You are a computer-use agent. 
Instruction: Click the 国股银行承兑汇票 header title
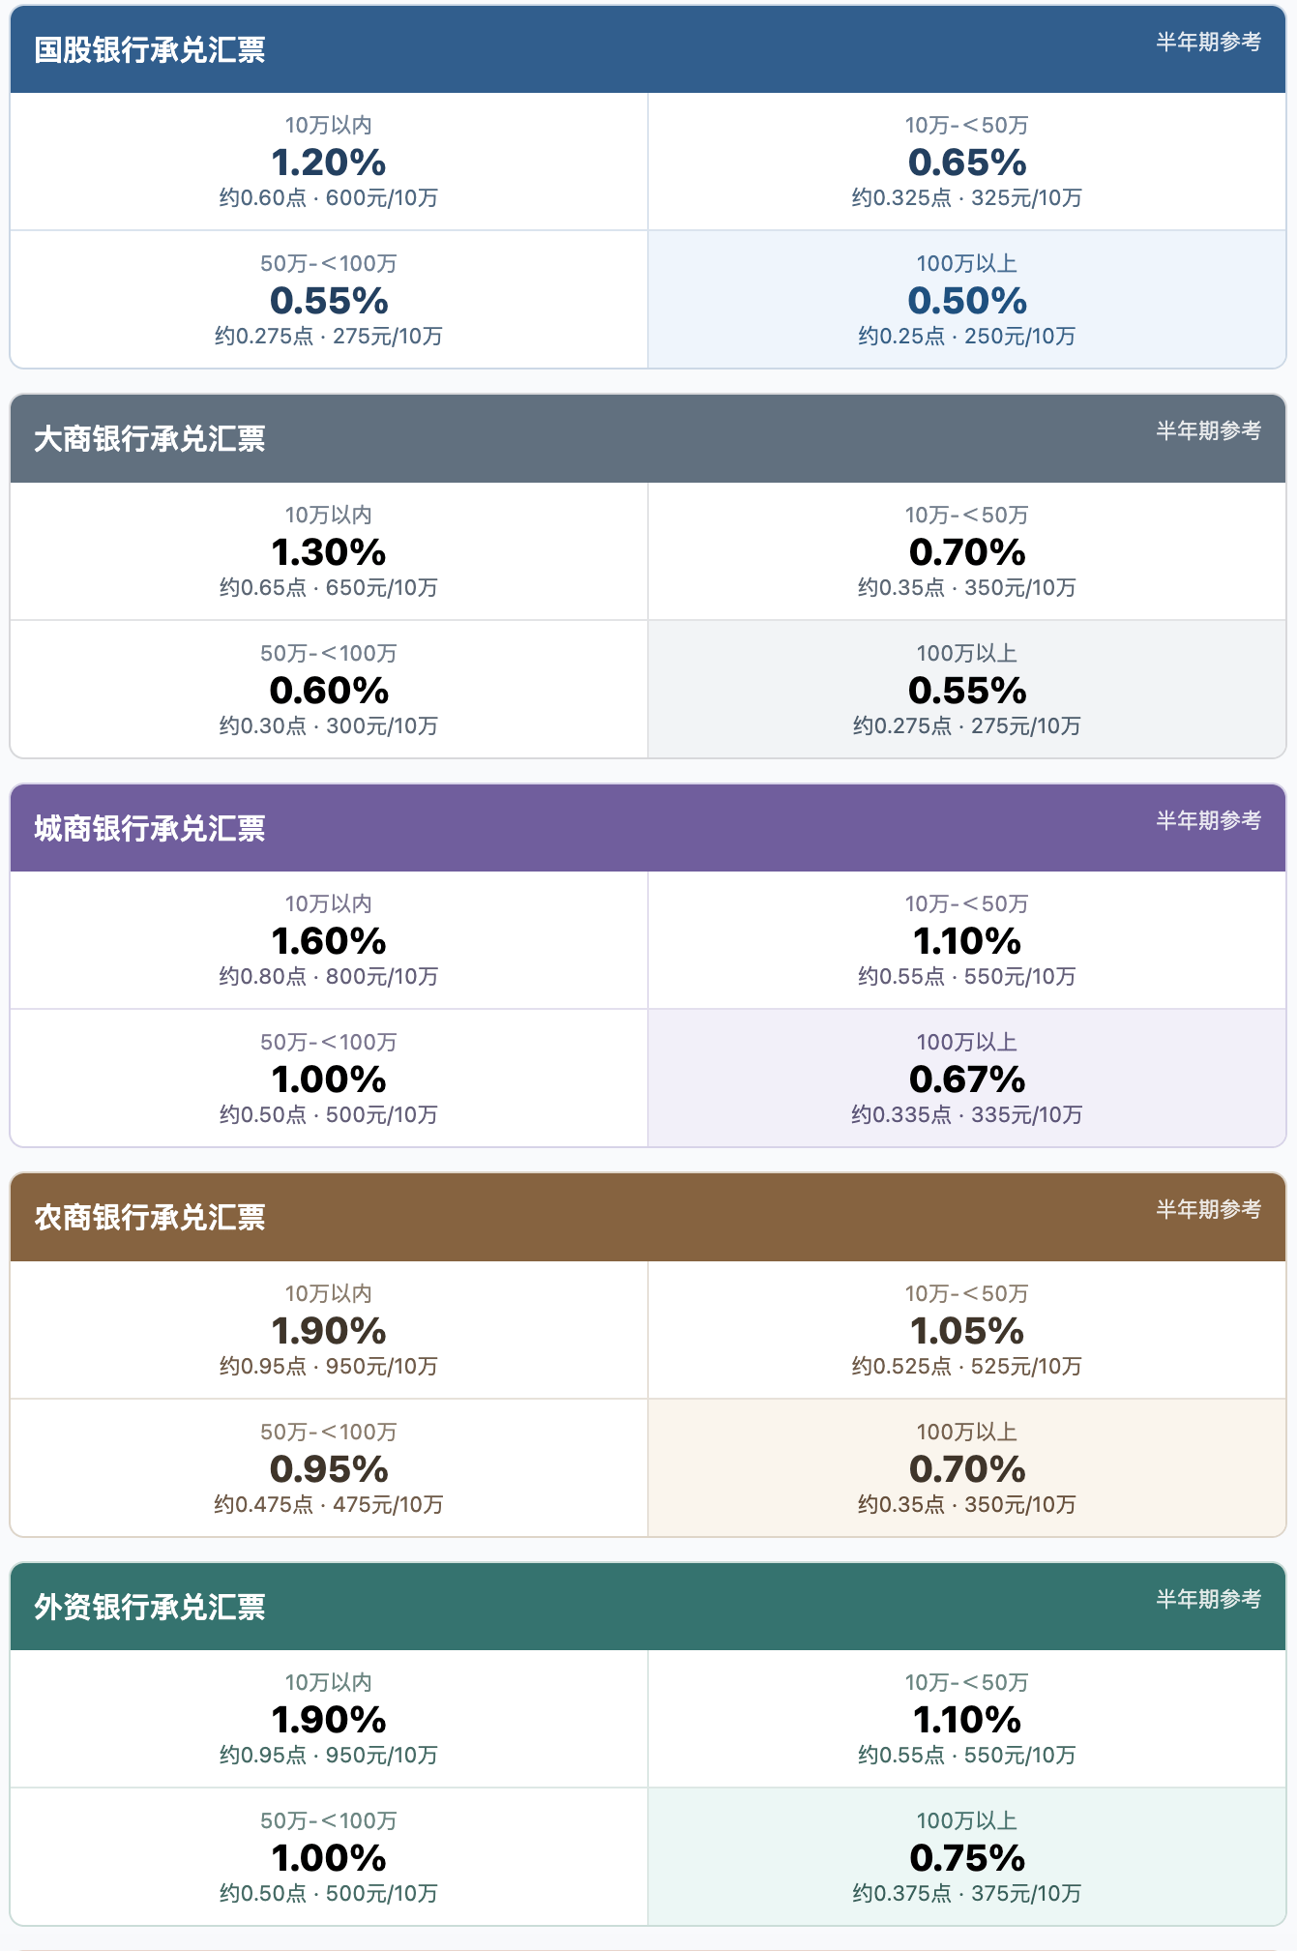150,50
